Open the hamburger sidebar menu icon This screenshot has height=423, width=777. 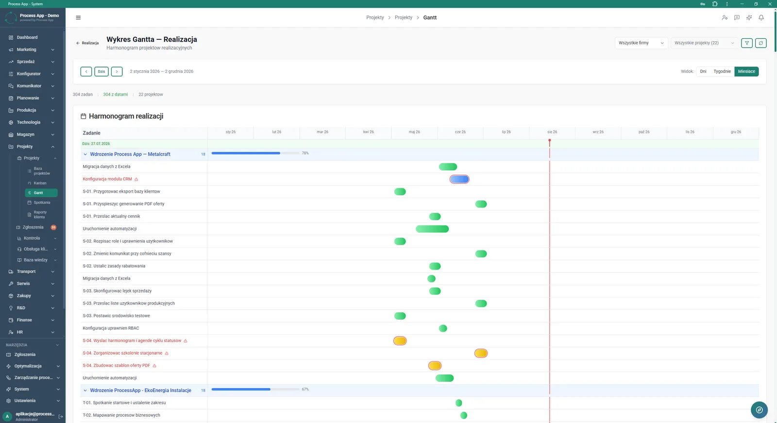tap(78, 17)
